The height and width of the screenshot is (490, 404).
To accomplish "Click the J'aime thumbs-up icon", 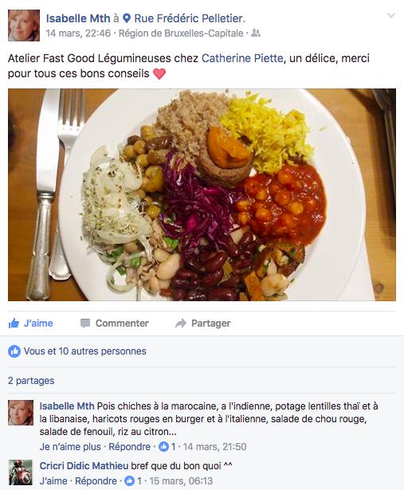I will [x=14, y=323].
